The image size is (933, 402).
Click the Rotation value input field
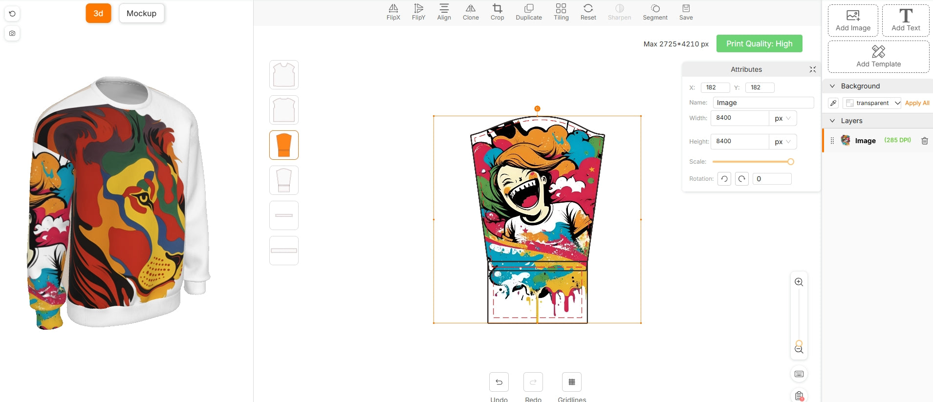(x=772, y=179)
